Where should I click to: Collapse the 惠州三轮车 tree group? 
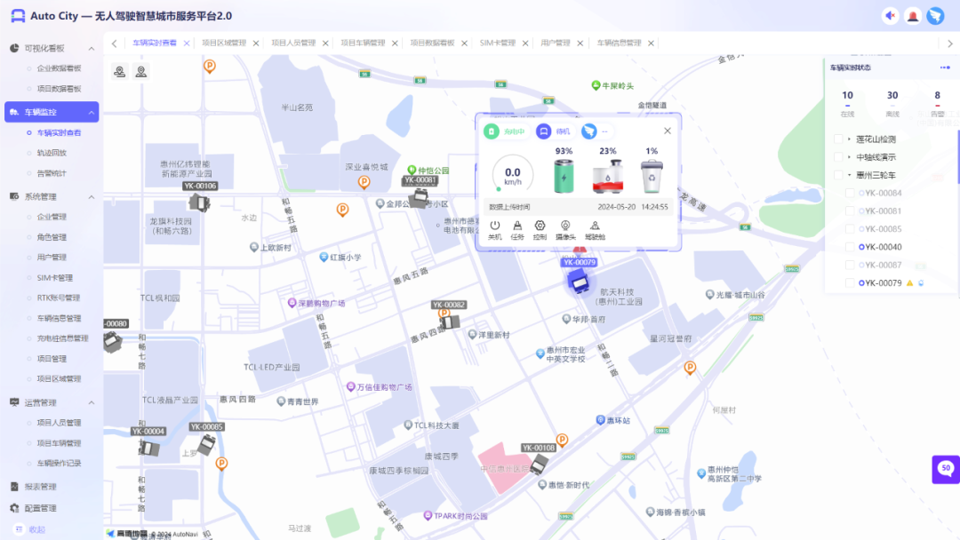(849, 176)
